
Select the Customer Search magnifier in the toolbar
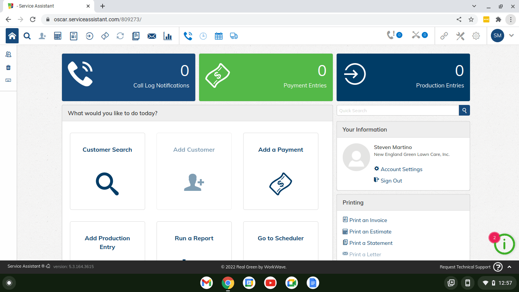point(27,36)
